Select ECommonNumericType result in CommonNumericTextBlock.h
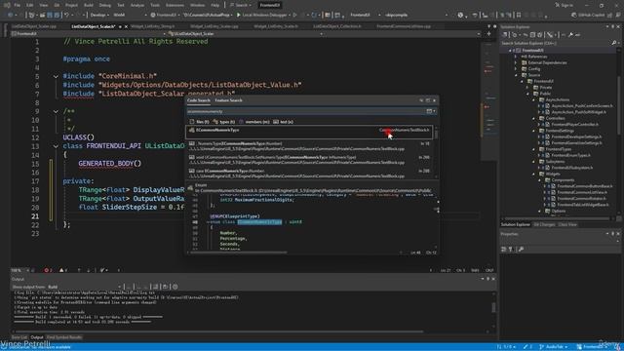The image size is (624, 351). click(309, 133)
